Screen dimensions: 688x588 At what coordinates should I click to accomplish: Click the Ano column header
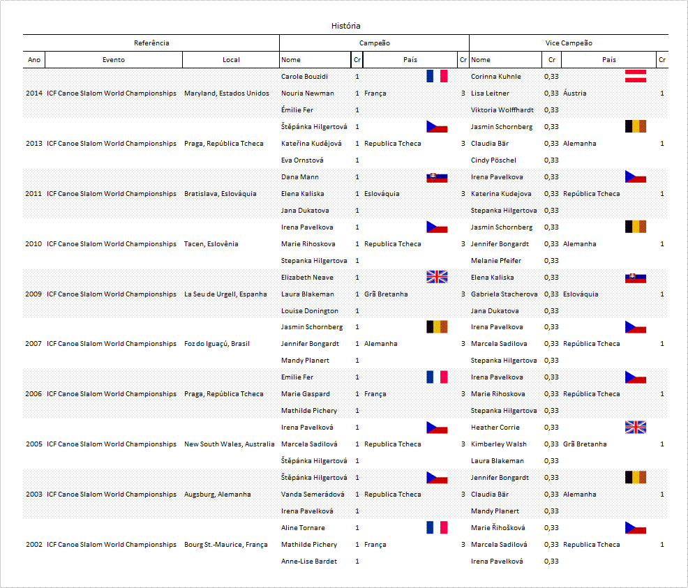pyautogui.click(x=33, y=59)
